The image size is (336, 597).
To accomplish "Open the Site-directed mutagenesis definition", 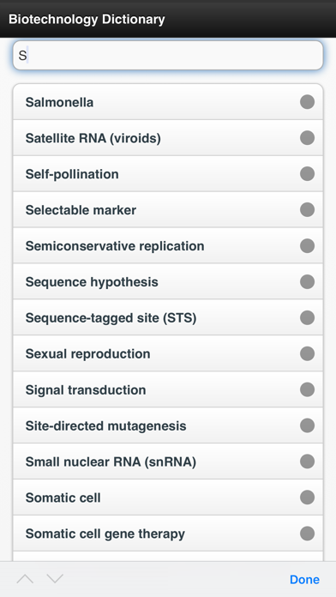I will pos(168,425).
